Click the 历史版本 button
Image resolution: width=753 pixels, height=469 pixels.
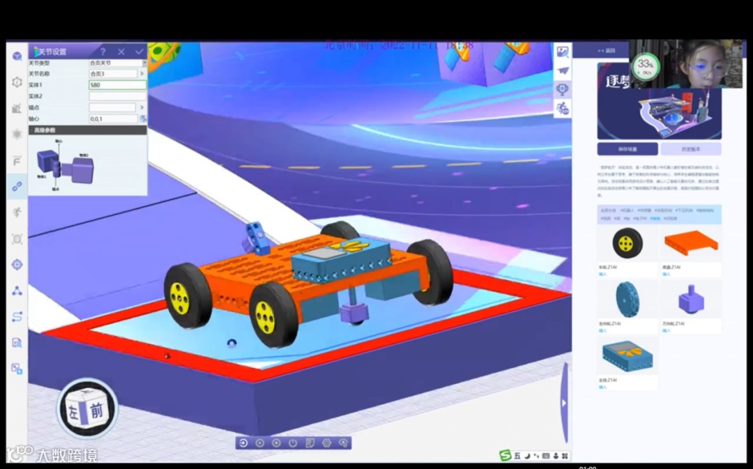690,149
